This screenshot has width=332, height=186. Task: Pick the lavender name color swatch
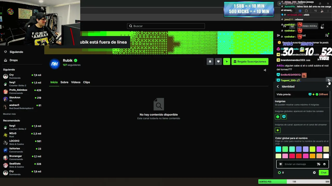306,149
